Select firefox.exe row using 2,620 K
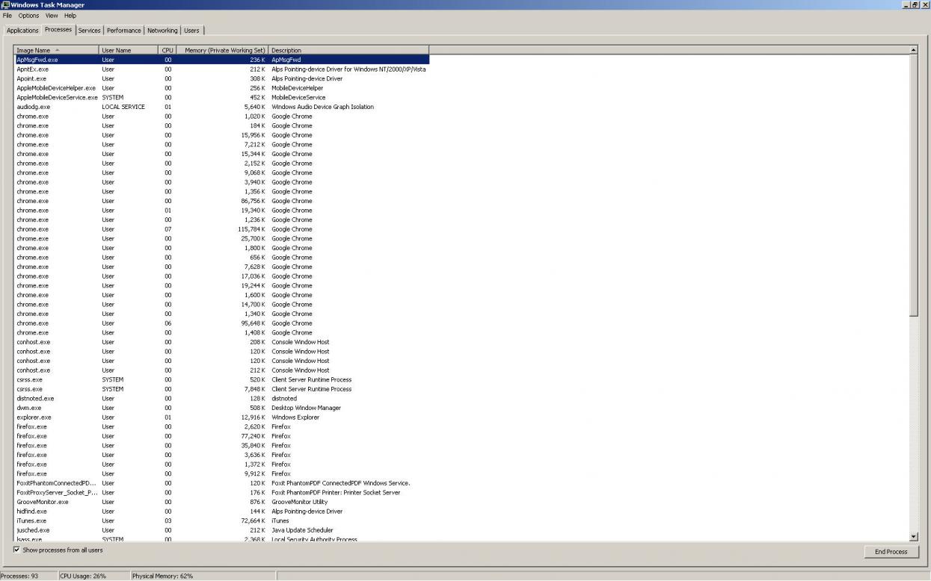Viewport: 931px width, 581px height. click(x=221, y=426)
